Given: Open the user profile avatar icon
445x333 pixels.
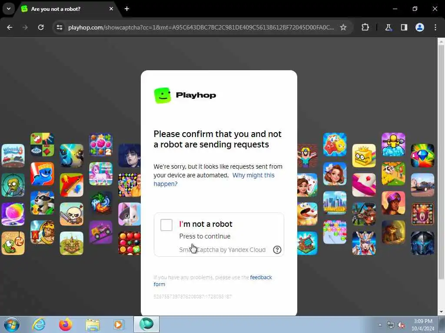Looking at the screenshot, I should [x=420, y=27].
